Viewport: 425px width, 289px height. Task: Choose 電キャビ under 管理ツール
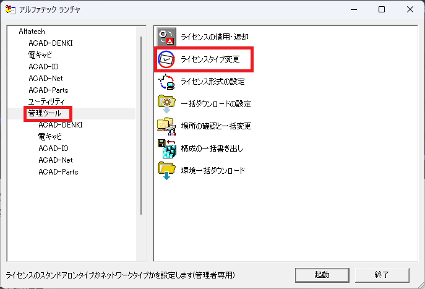[51, 137]
